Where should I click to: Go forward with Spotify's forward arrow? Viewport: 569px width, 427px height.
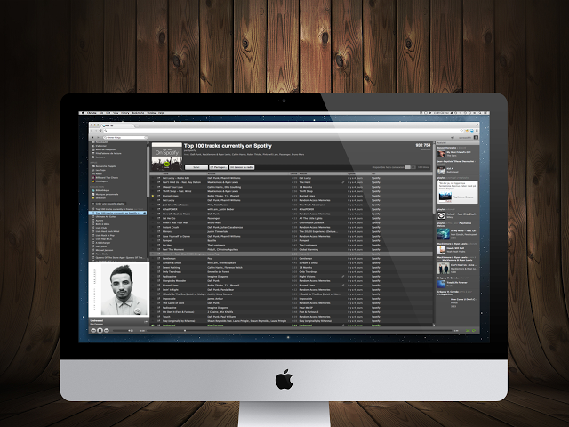[99, 138]
